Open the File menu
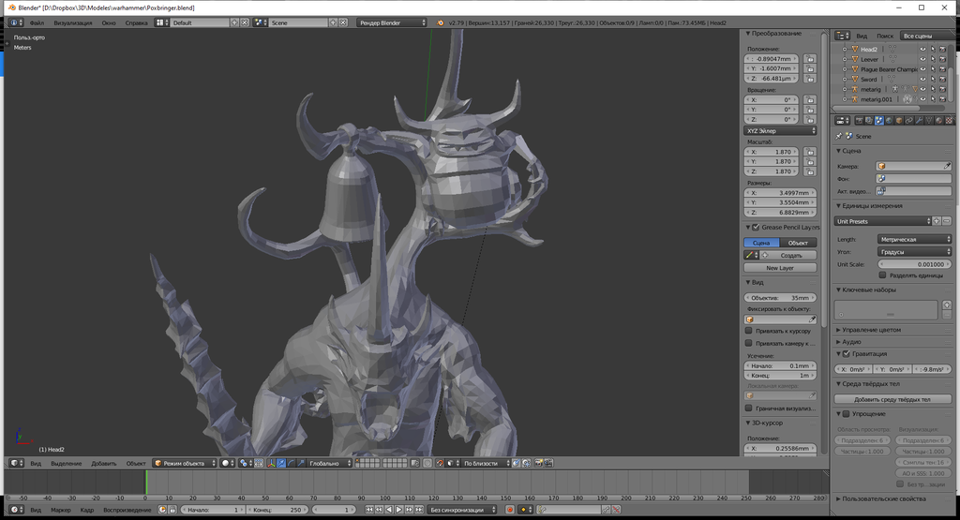The height and width of the screenshot is (520, 960). [37, 22]
